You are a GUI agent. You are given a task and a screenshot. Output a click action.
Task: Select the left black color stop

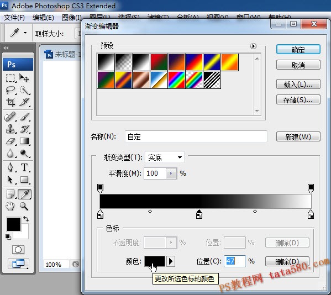100,214
